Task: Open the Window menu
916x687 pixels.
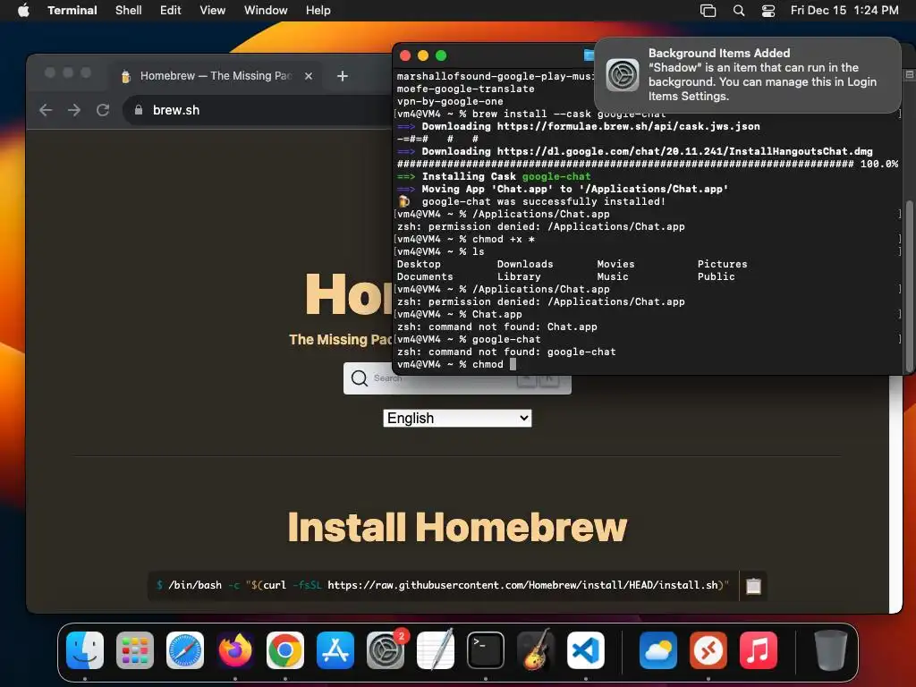Action: pyautogui.click(x=266, y=10)
